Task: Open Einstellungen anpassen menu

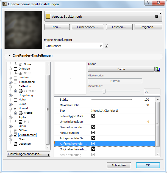Action: (x=29, y=154)
